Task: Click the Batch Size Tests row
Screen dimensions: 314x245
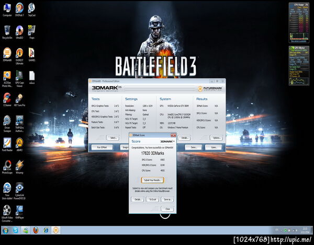Action: click(105, 127)
